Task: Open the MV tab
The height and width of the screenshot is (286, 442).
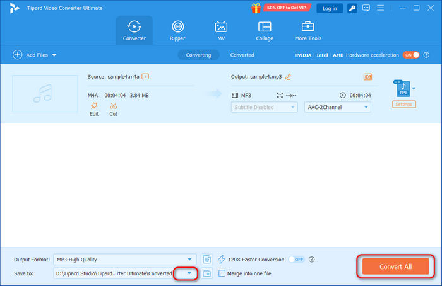Action: pos(221,30)
